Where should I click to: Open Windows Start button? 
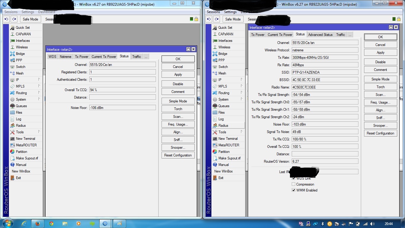(x=7, y=224)
